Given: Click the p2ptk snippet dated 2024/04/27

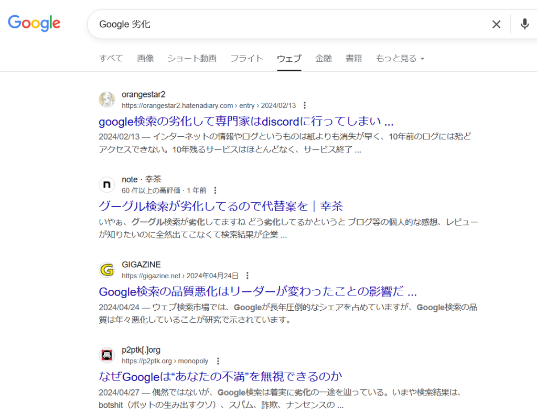Looking at the screenshot, I should click(x=281, y=399).
